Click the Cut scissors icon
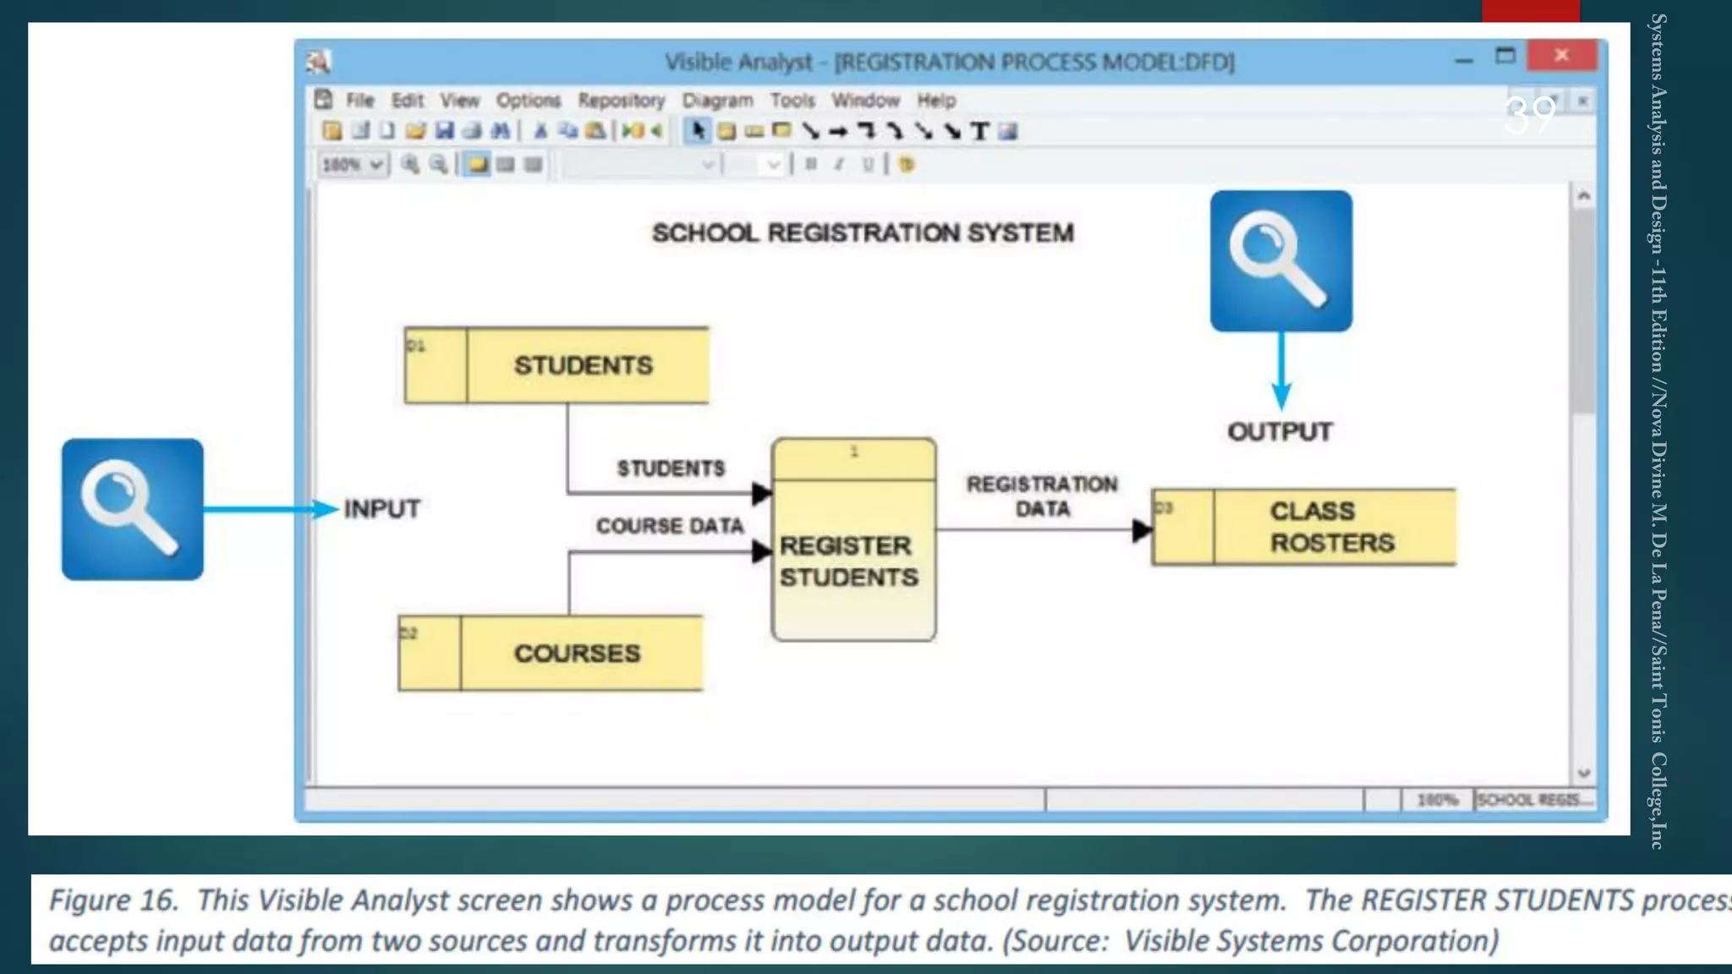The width and height of the screenshot is (1732, 974). pyautogui.click(x=540, y=131)
